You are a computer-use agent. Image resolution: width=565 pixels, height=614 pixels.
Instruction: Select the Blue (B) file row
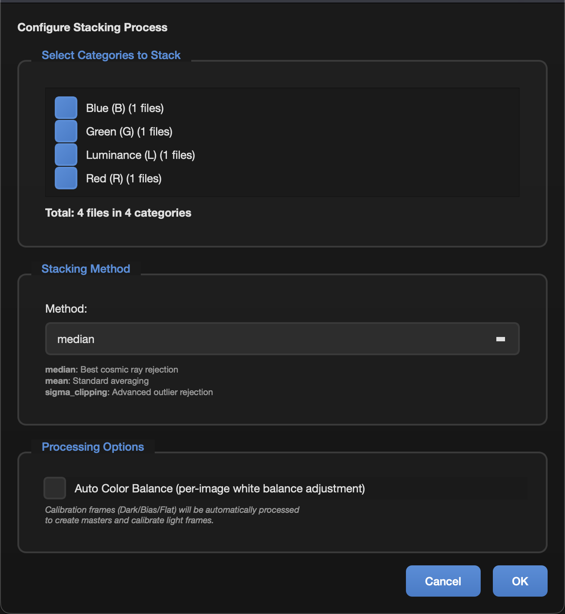(x=125, y=108)
